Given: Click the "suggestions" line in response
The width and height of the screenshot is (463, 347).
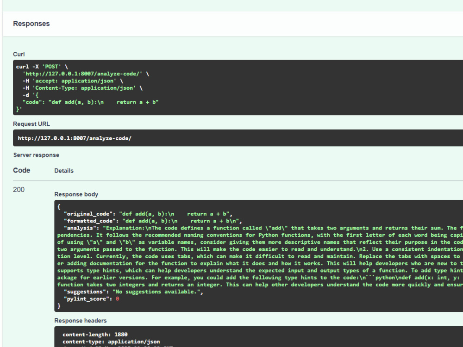Looking at the screenshot, I should 133,292.
